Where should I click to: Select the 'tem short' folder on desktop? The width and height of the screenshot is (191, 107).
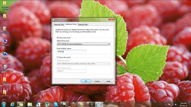pos(5,93)
